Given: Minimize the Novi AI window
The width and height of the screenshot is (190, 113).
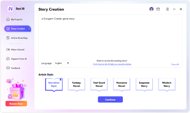Looking at the screenshot, I should [x=174, y=9].
